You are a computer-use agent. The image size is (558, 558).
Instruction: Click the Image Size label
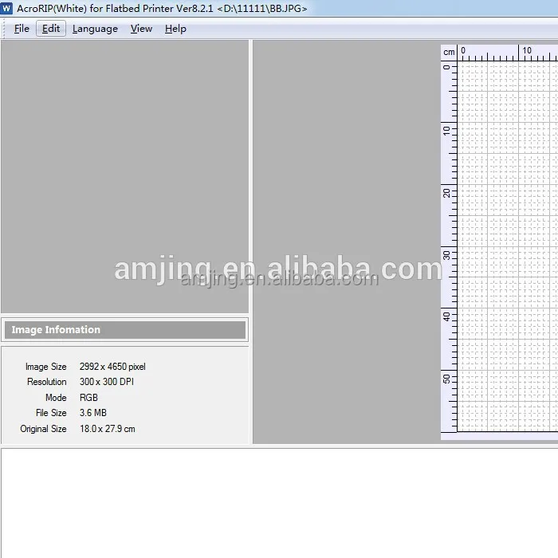click(x=46, y=367)
